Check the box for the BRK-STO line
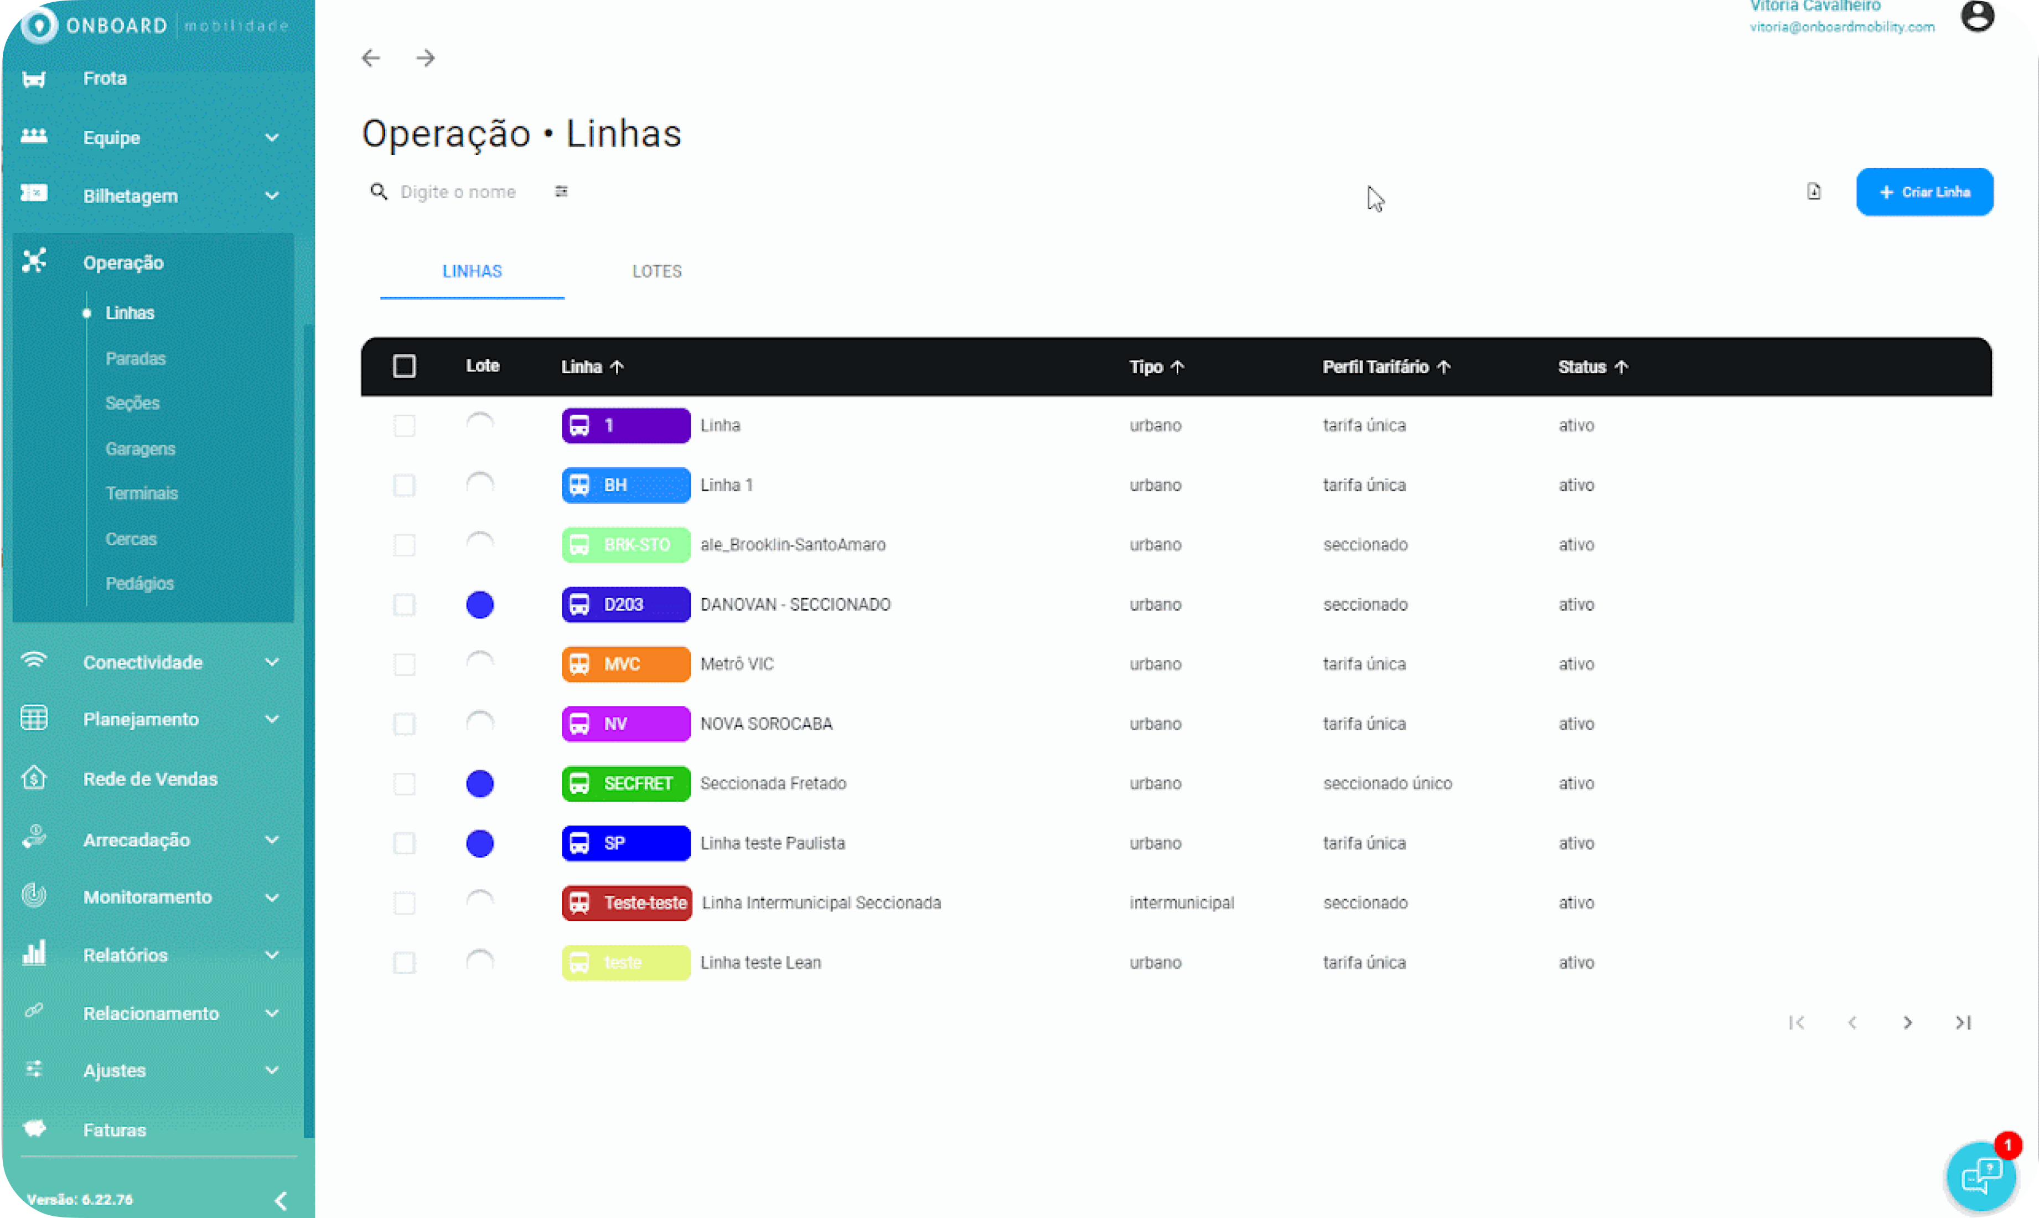Viewport: 2039px width, 1218px height. (405, 545)
